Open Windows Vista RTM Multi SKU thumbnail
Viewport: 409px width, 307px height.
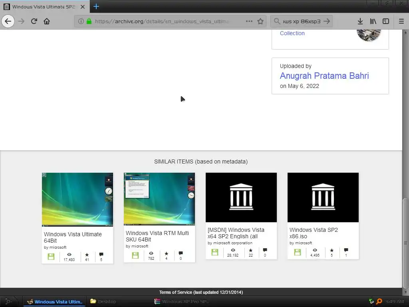[159, 199]
